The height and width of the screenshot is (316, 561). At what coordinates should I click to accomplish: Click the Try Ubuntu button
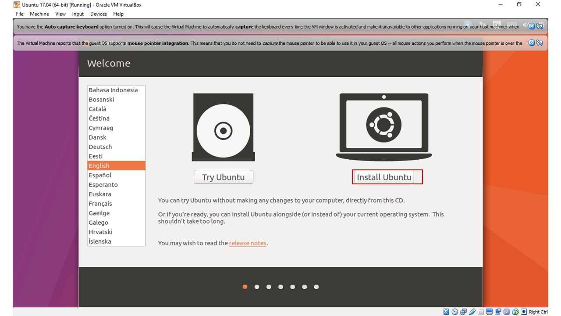tap(223, 177)
